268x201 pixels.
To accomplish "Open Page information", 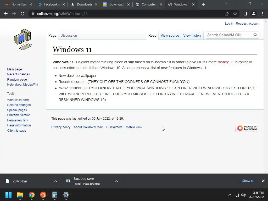I will pos(19,125).
